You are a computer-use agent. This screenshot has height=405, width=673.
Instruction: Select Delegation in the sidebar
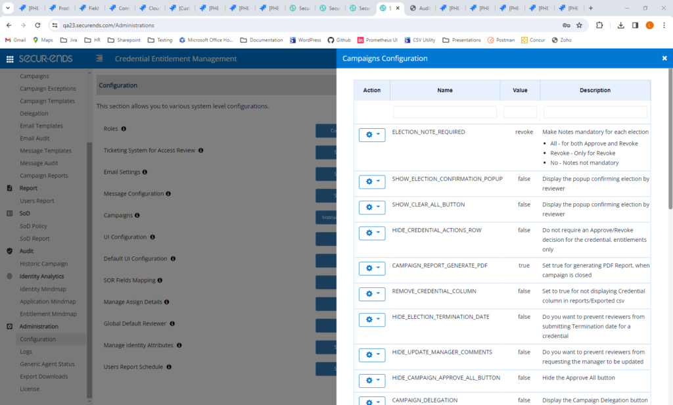pos(34,113)
